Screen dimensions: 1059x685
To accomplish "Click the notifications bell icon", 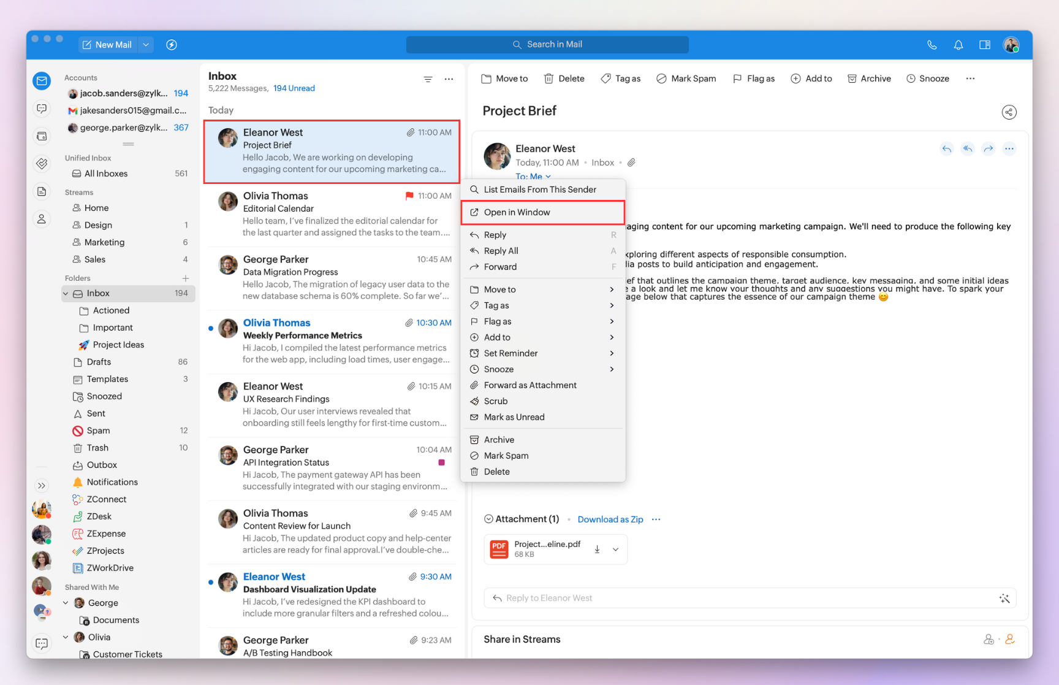I will tap(958, 45).
